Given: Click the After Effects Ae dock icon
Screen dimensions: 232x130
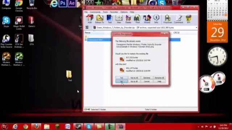Looking at the screenshot, I should (72, 3).
